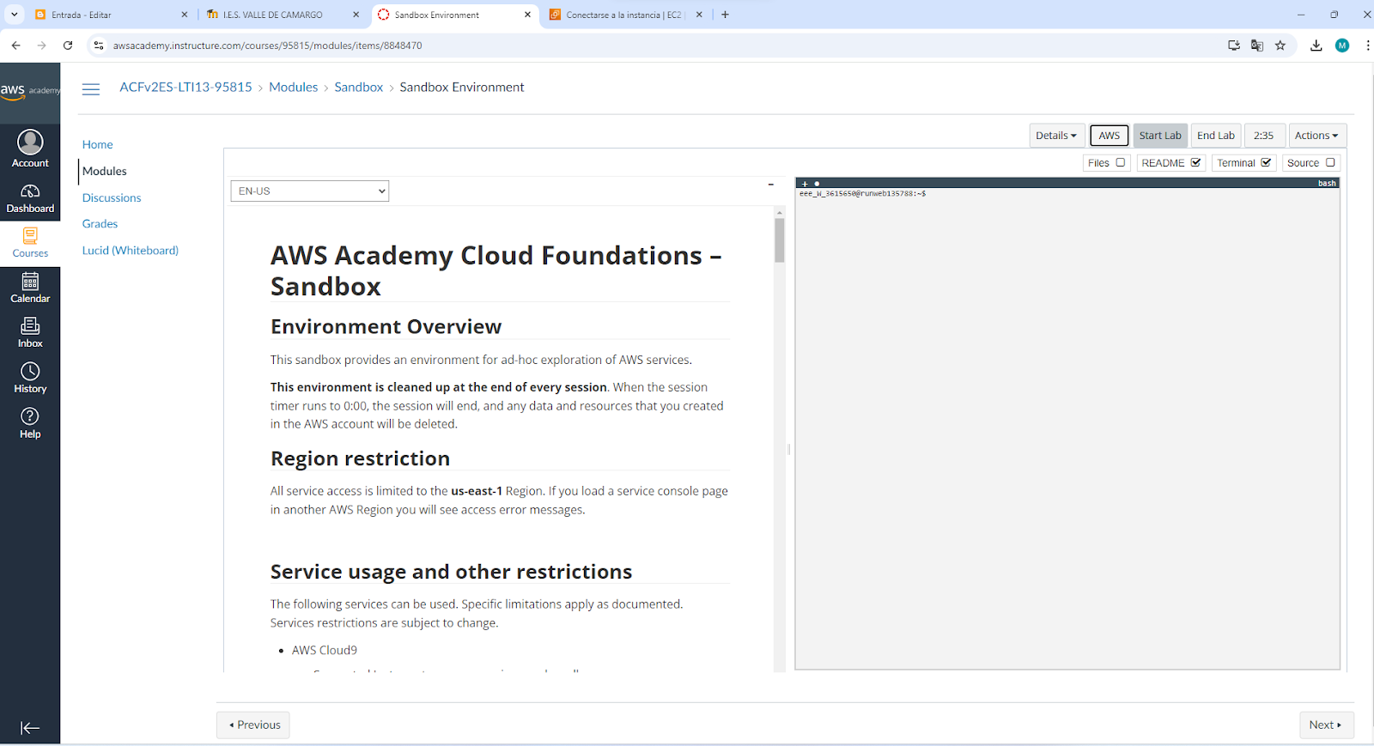1374x746 pixels.
Task: Go to the Next module item
Action: tap(1326, 725)
